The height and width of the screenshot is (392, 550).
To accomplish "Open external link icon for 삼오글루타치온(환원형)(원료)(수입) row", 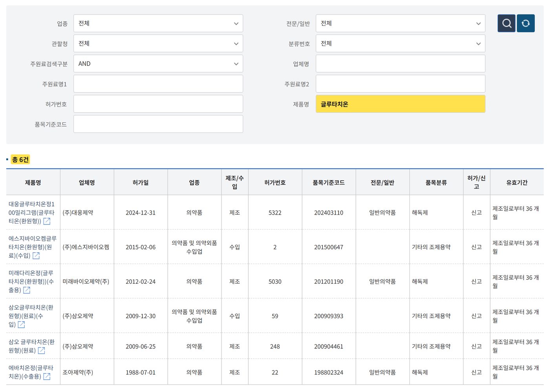I will click(x=21, y=325).
